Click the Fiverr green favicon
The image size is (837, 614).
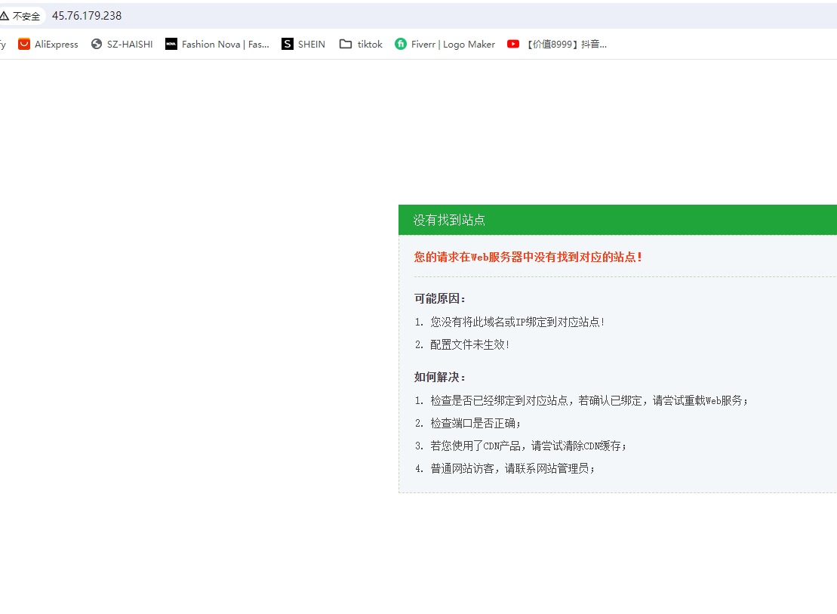[x=400, y=44]
